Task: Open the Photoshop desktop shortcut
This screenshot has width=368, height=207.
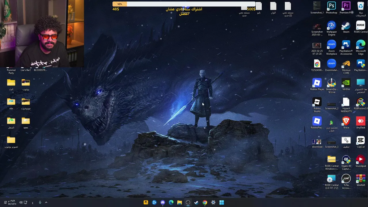Action: [x=331, y=8]
